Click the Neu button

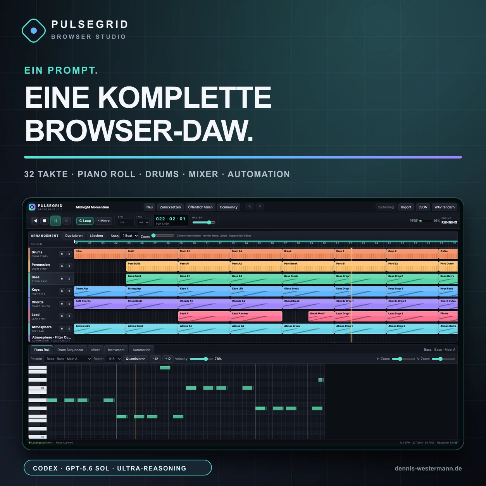coord(150,207)
